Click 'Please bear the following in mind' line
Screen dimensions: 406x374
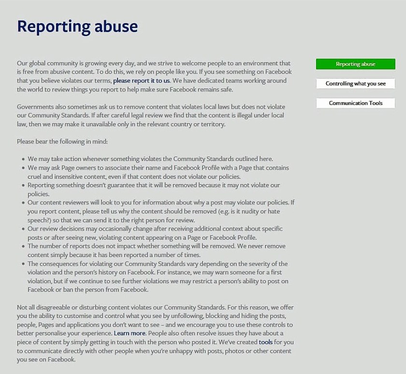tap(62, 142)
